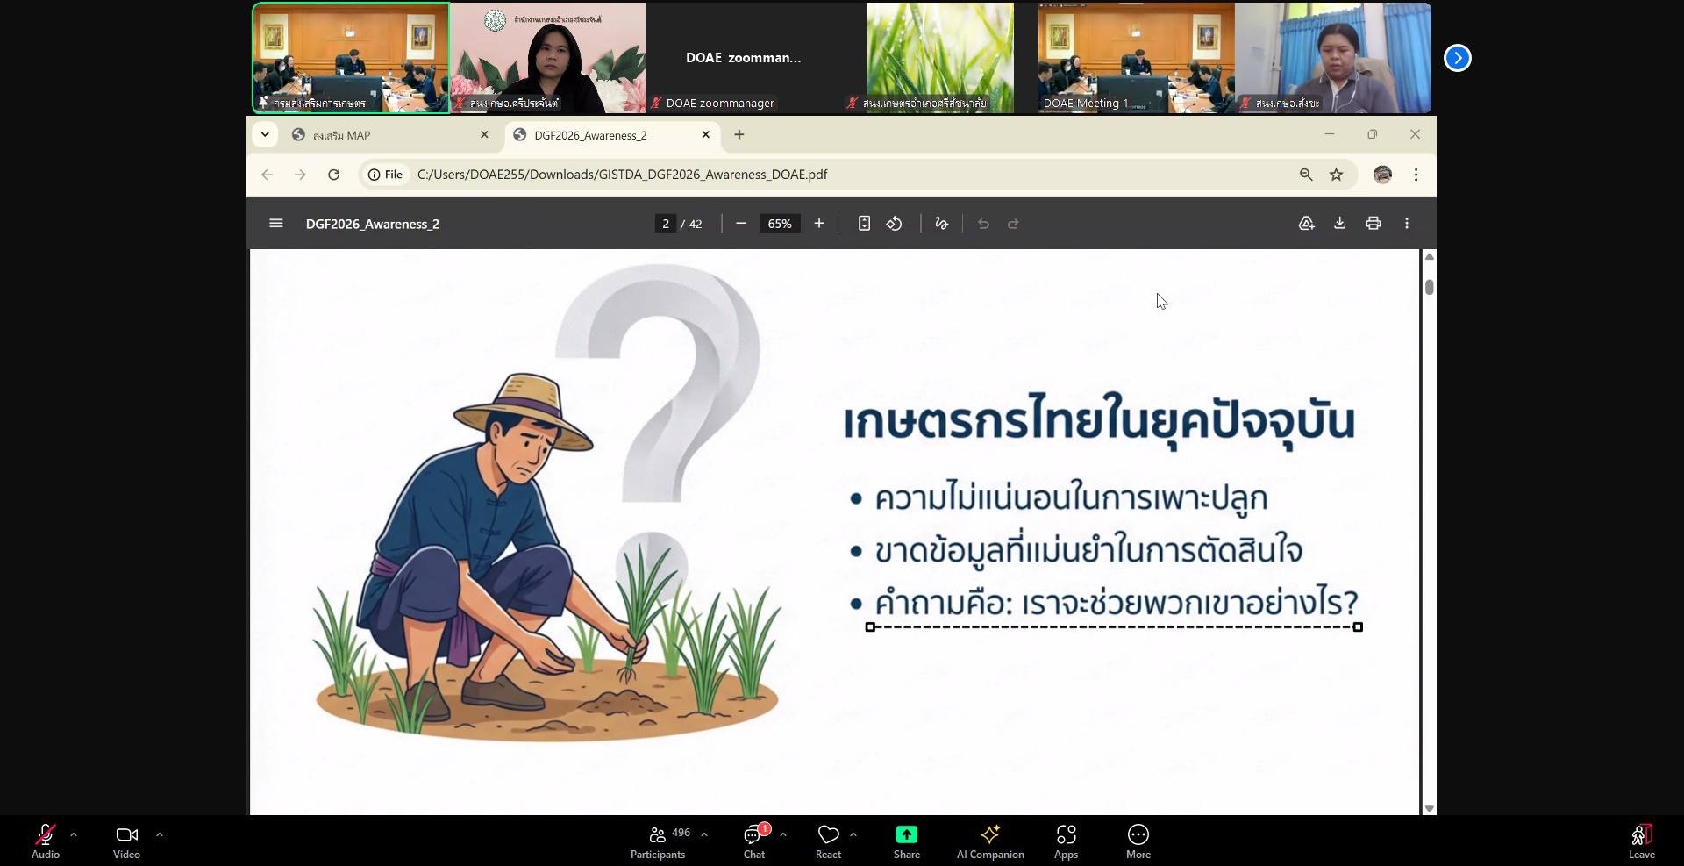Toggle the PDF sidebar menu

click(x=276, y=224)
